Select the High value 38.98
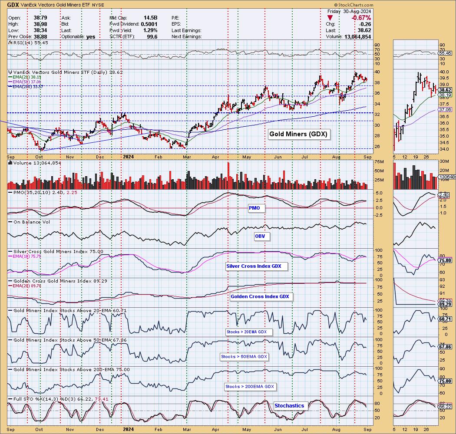The height and width of the screenshot is (434, 456). [x=40, y=24]
